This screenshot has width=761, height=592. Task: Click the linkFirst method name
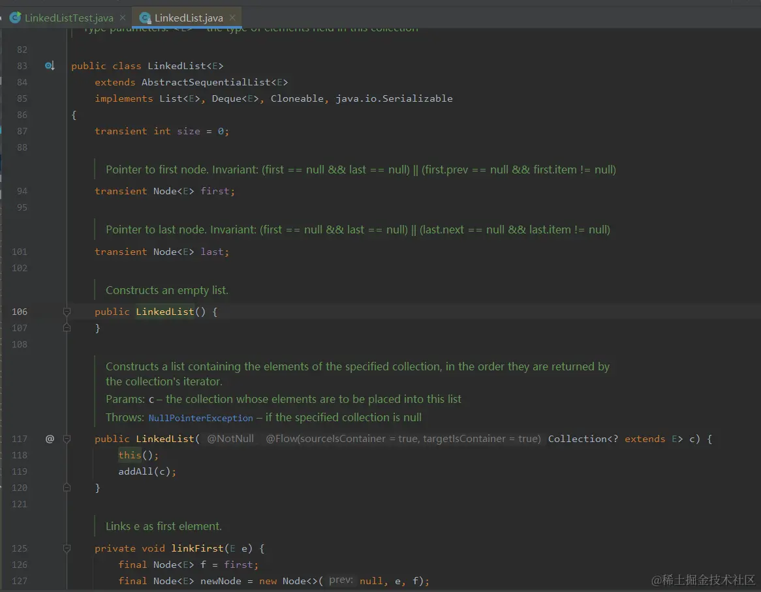[197, 548]
